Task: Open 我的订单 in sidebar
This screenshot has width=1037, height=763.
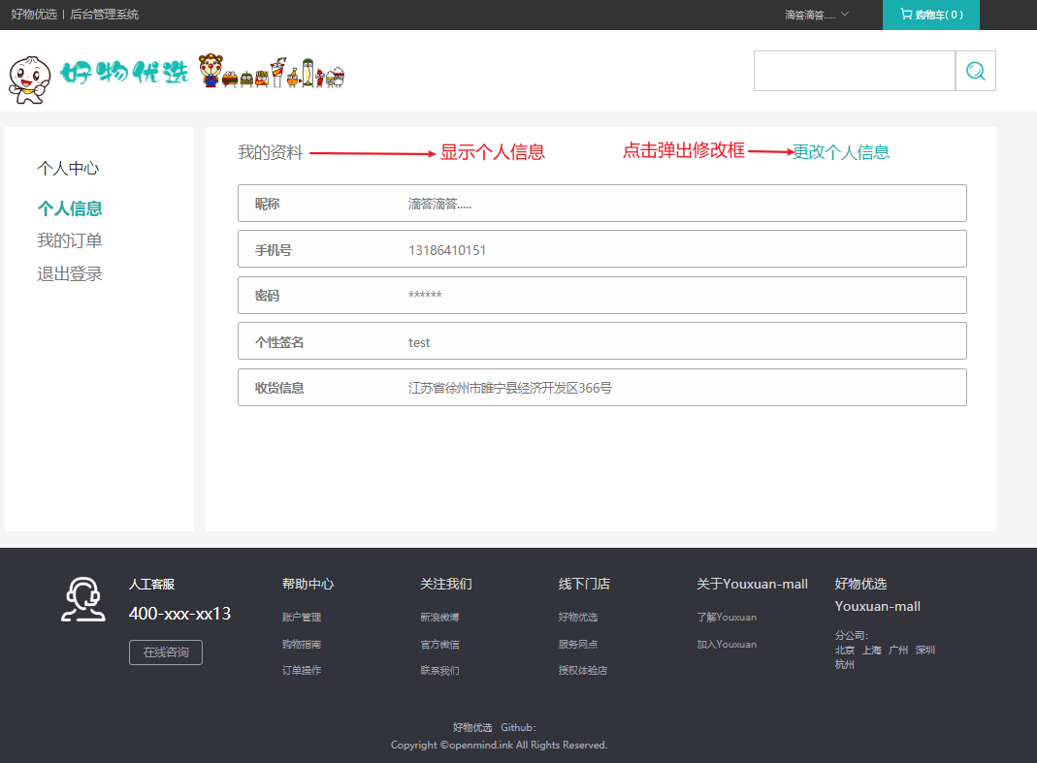Action: 70,240
